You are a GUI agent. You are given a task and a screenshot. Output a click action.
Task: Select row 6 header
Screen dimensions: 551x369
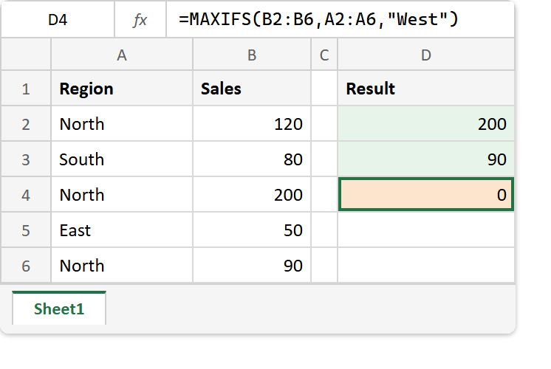click(26, 266)
